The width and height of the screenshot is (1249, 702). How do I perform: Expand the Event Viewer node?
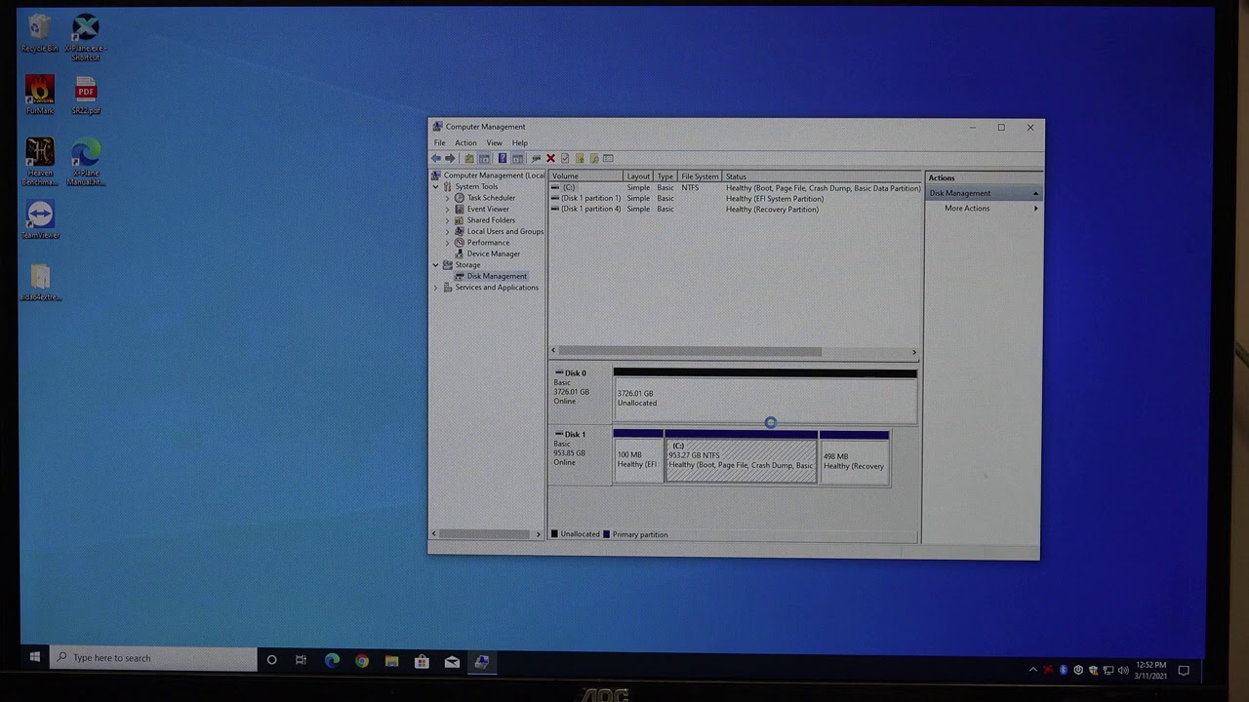coord(448,209)
